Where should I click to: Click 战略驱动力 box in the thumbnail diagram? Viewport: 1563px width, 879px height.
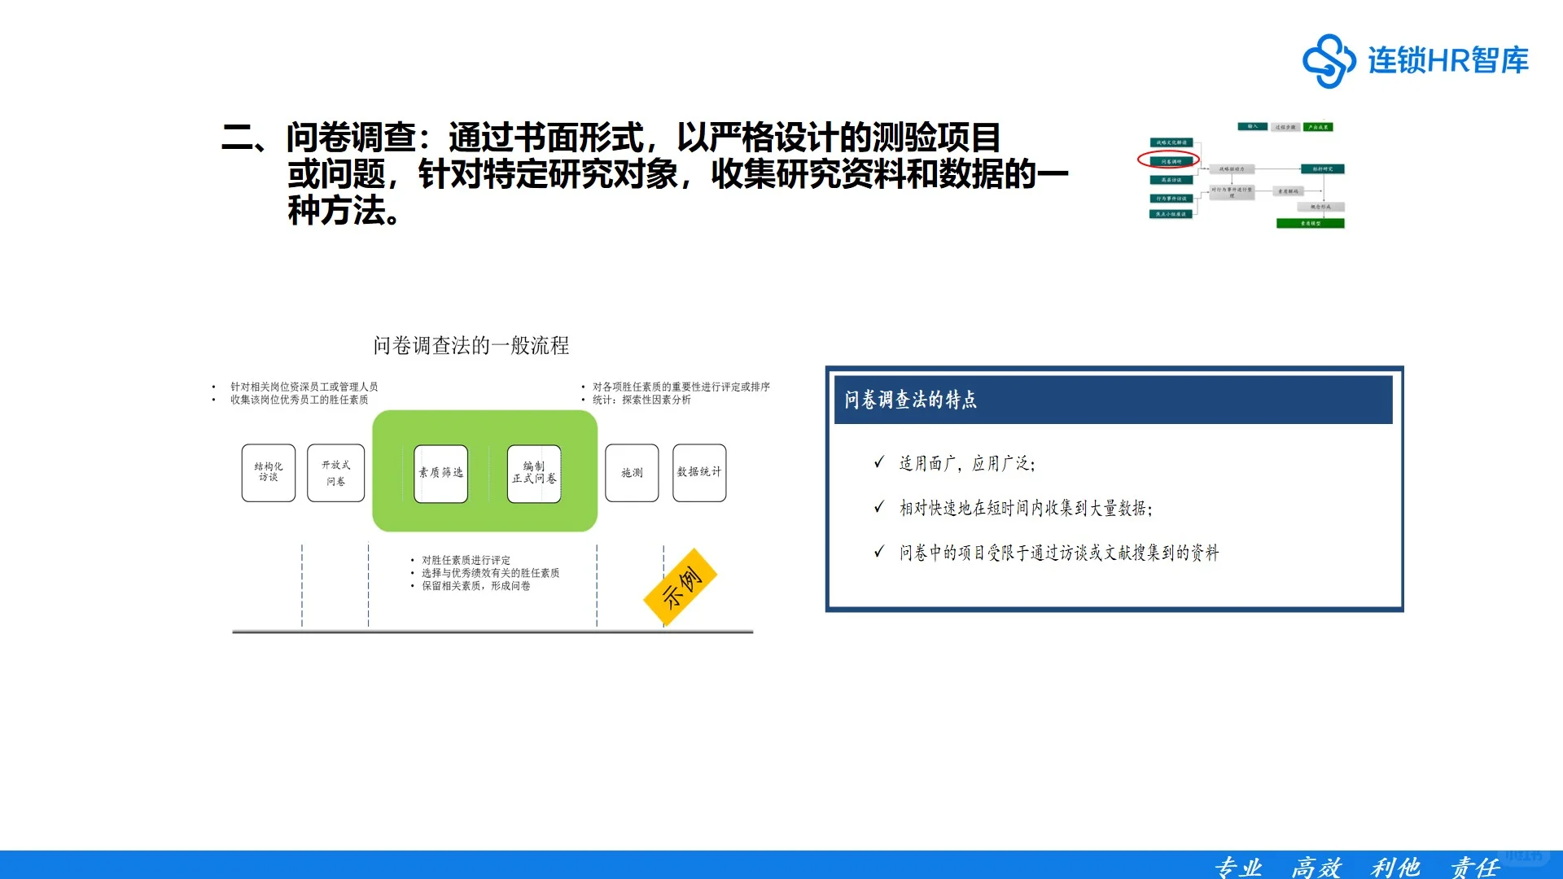[x=1232, y=169]
